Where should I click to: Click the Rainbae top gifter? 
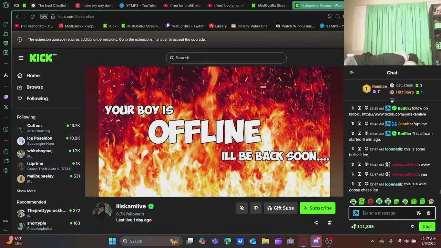375,89
